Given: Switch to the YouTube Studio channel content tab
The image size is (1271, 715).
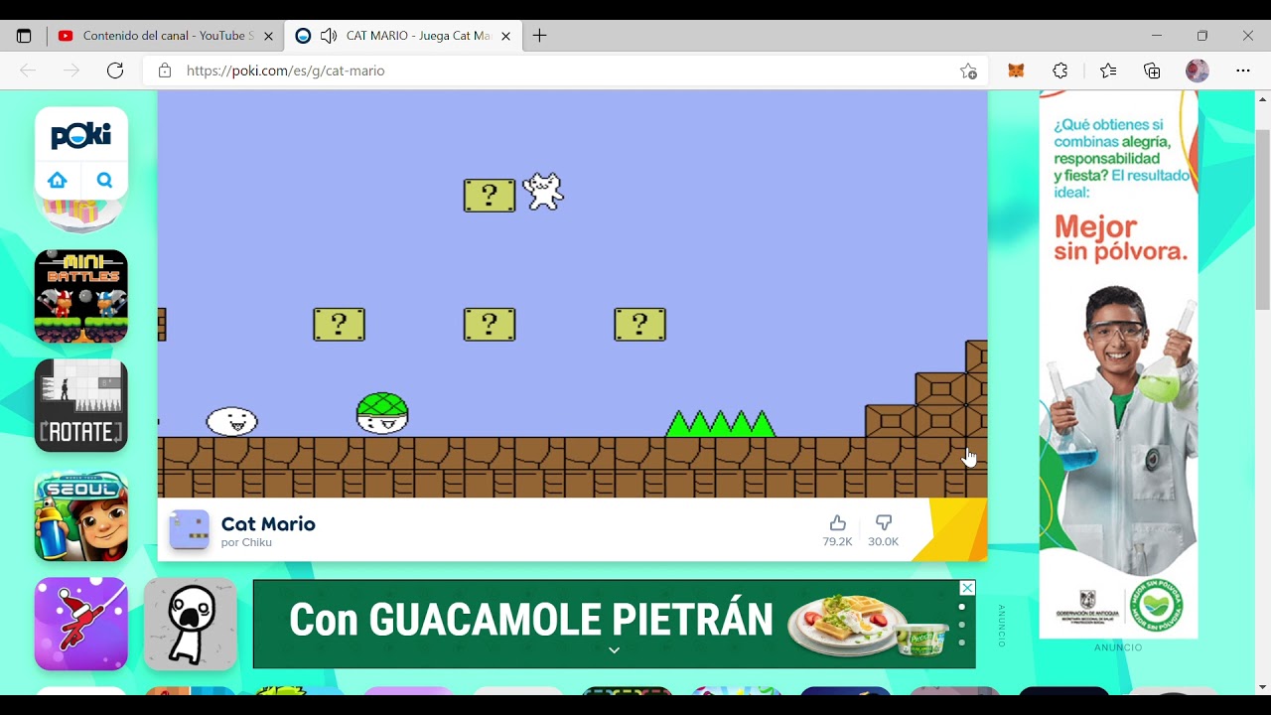Looking at the screenshot, I should coord(165,36).
